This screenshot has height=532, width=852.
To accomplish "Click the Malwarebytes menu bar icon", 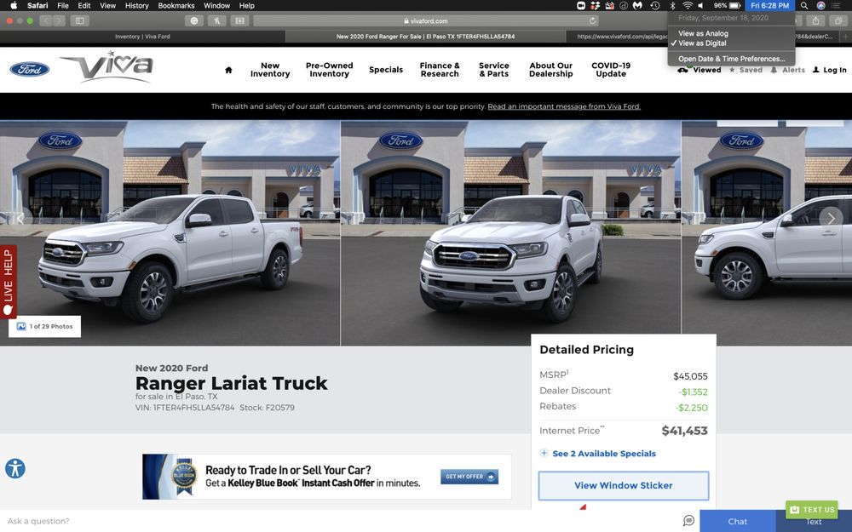I will coord(638,5).
